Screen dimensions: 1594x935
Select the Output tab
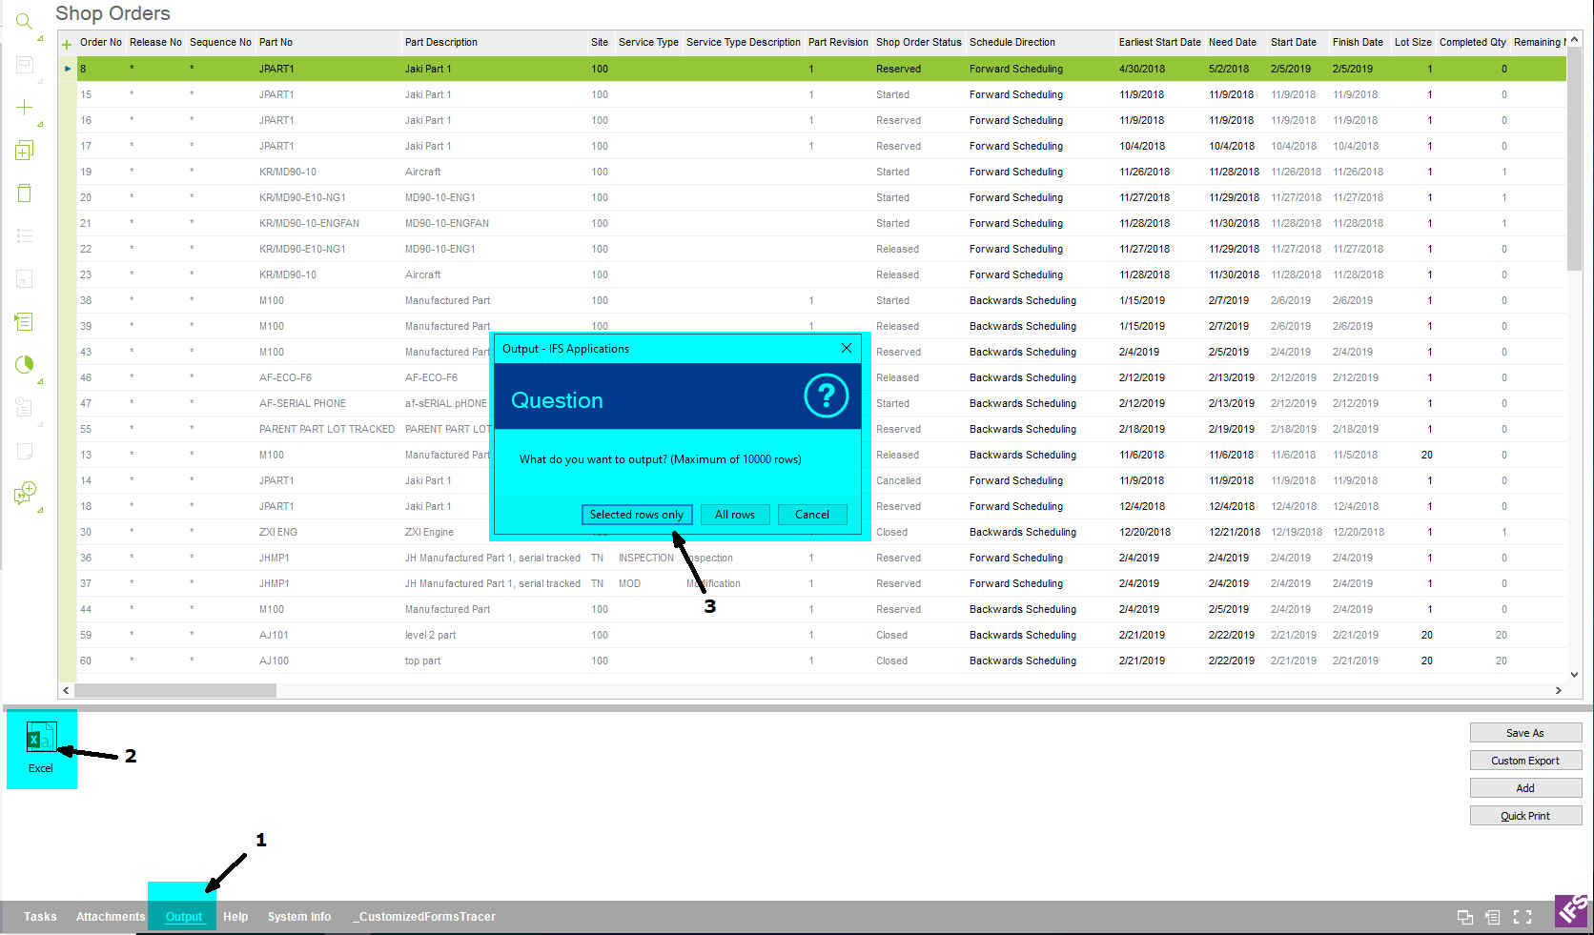click(x=183, y=917)
